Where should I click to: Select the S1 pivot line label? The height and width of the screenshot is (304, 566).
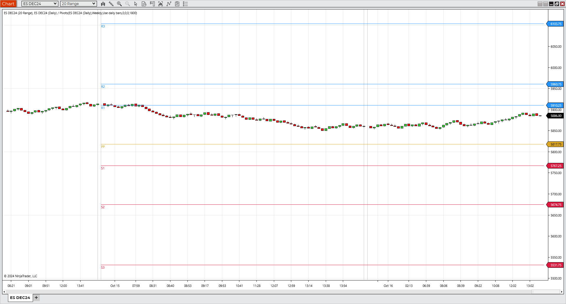[x=103, y=168]
